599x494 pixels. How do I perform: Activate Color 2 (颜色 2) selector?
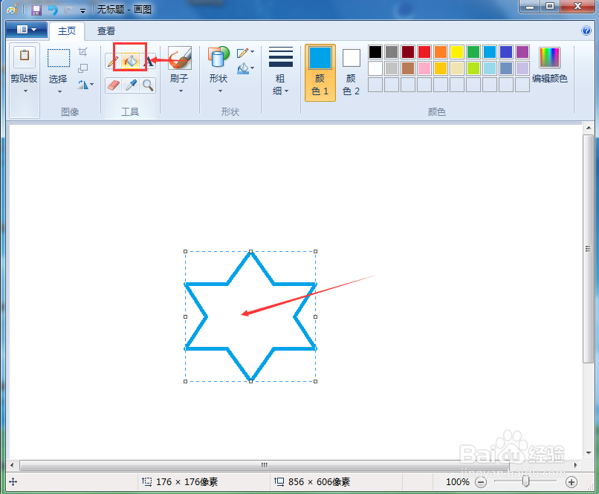pos(351,73)
